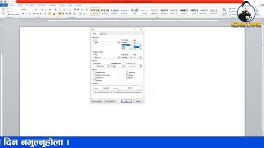
Task: Click the Text Effects button
Action: click(x=110, y=101)
